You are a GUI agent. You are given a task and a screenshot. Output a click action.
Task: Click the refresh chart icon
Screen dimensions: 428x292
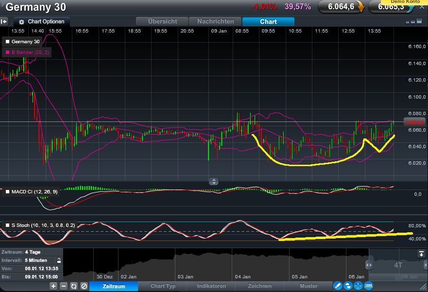[x=73, y=286]
